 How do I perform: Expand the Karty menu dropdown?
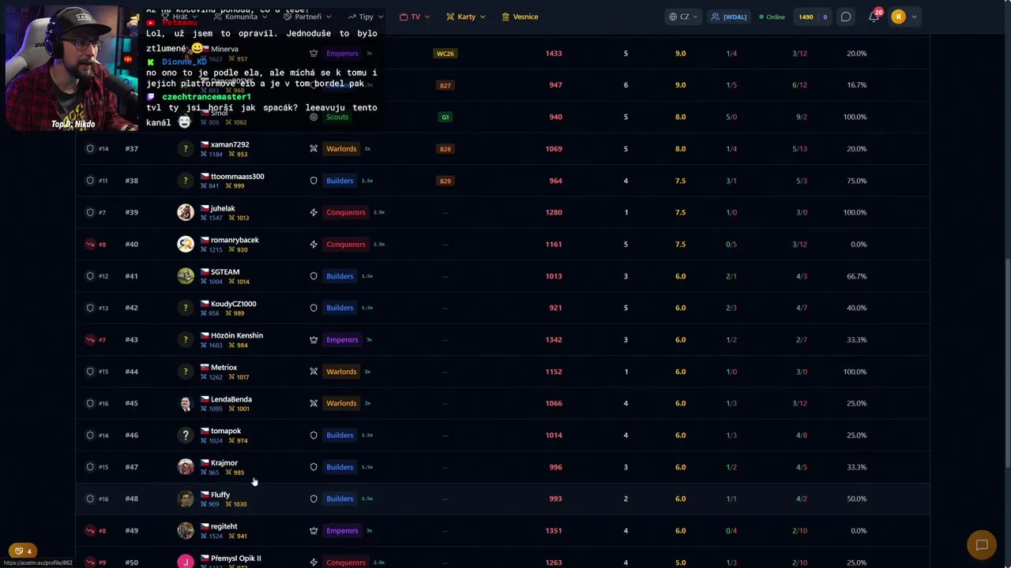pyautogui.click(x=466, y=17)
